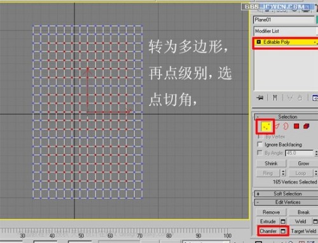Screen dimensions: 318x243
Task: Click the By Angle value spinner
Action: pyautogui.click(x=316, y=153)
